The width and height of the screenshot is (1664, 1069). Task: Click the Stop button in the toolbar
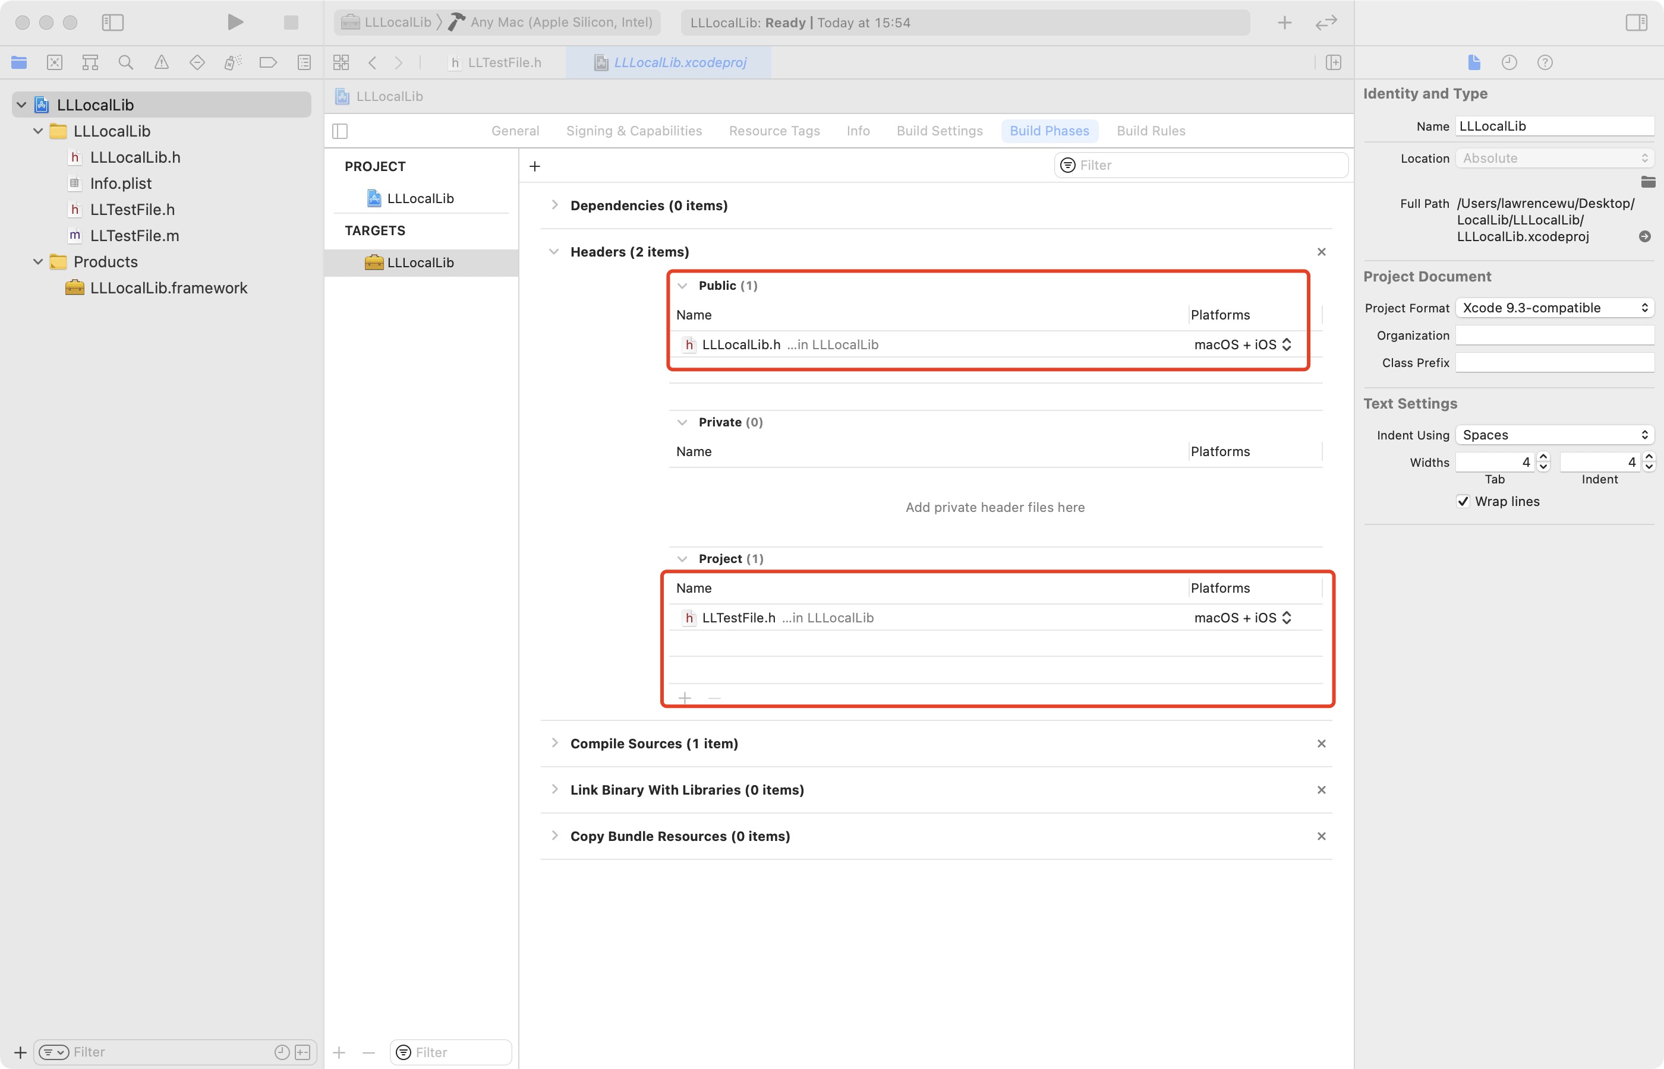point(291,22)
